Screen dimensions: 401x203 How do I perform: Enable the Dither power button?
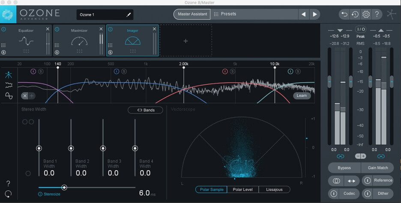pyautogui.click(x=368, y=194)
